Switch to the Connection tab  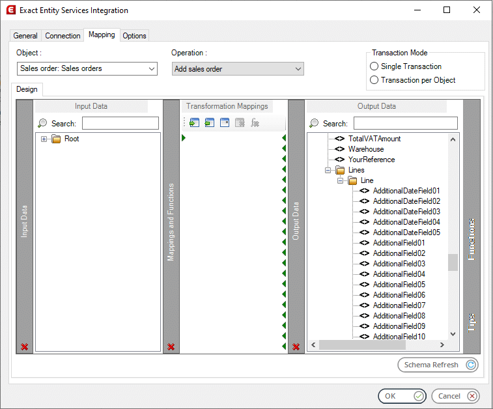[x=63, y=36]
